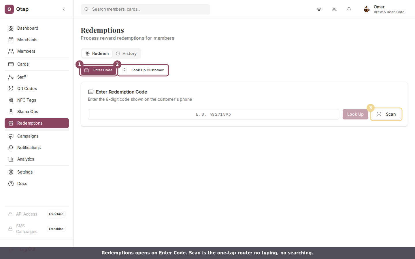Screen dimensions: 415x259
Task: Open Settings gear in sidebar
Action: pyautogui.click(x=37, y=172)
